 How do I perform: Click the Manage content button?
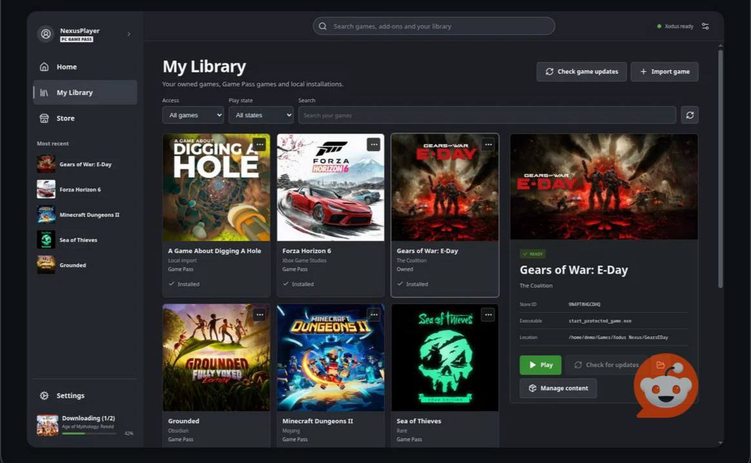pos(558,388)
